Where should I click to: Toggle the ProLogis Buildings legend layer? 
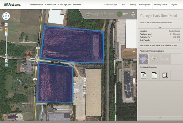tap(92, 14)
